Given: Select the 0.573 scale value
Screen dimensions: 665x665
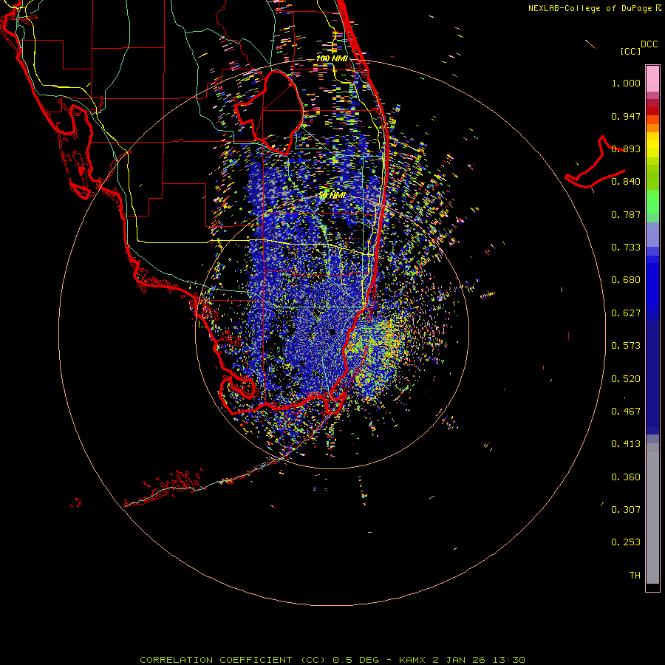Looking at the screenshot, I should (x=626, y=346).
